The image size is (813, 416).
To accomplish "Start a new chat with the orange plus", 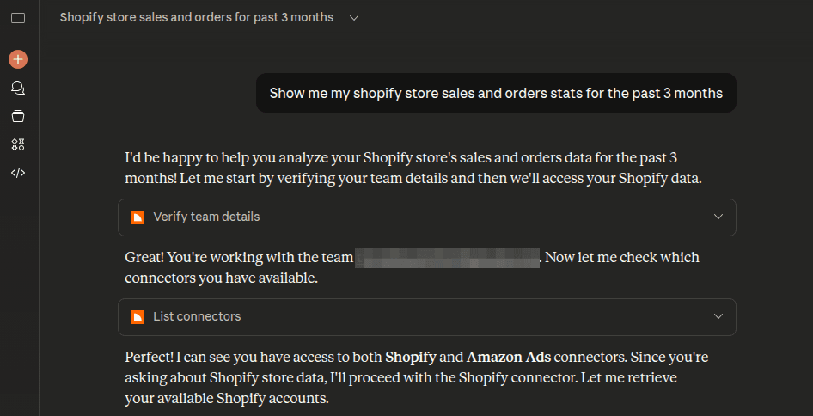I will tap(18, 59).
